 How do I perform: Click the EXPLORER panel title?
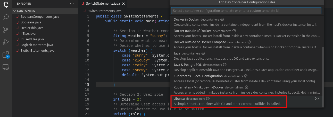(x=24, y=4)
